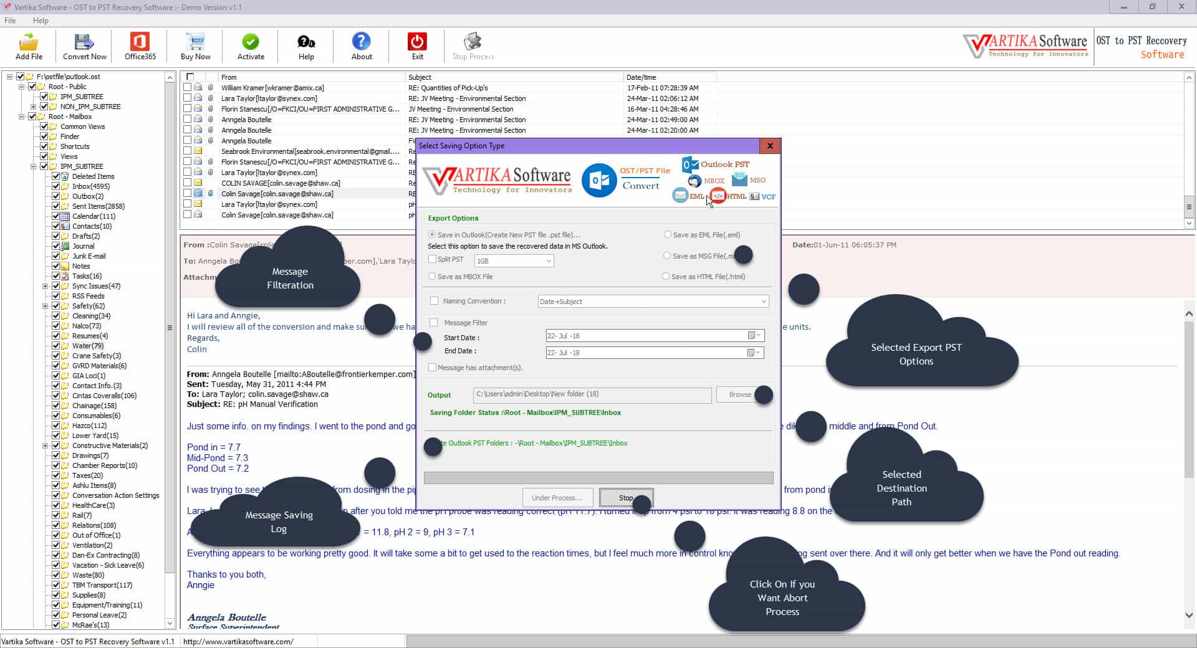Sort messages by Subject column header

514,77
